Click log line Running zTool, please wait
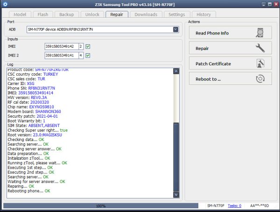 (x=37, y=163)
